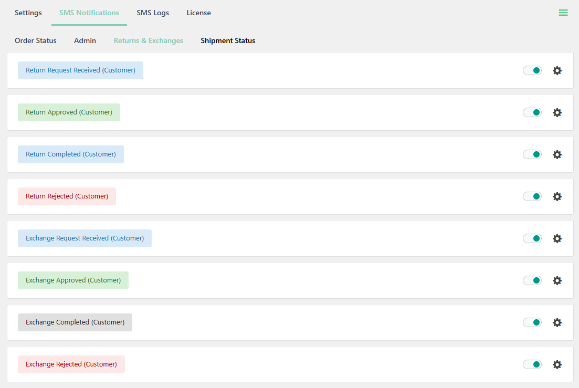579x388 pixels.
Task: Turn off Exchange Completed notification switch
Action: [x=532, y=322]
